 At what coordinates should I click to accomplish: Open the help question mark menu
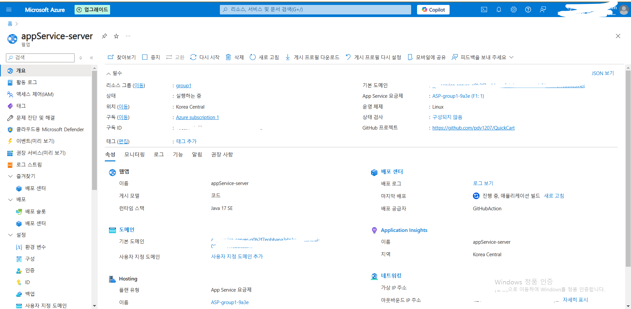click(528, 10)
